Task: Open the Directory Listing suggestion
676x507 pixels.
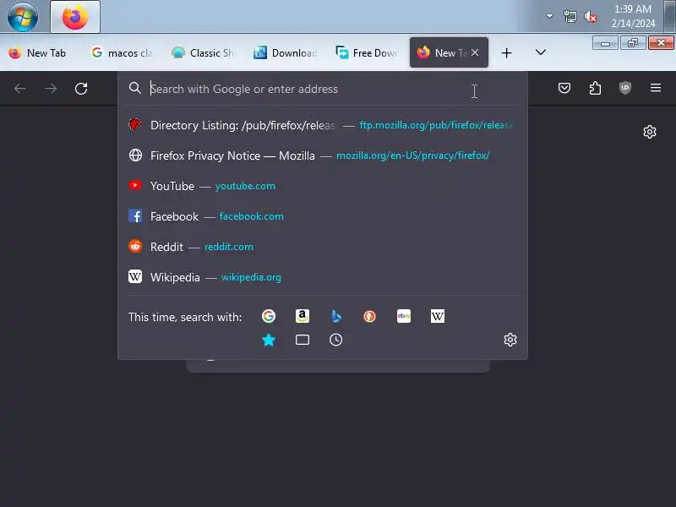Action: pos(323,125)
